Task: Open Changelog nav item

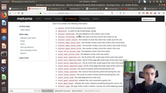Action: [x=85, y=19]
